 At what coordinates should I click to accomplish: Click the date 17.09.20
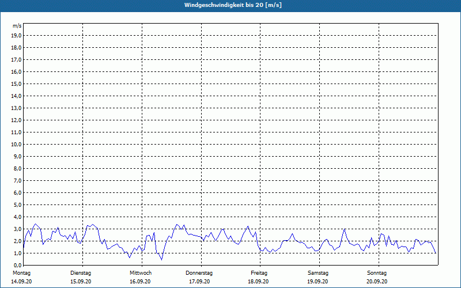click(x=199, y=282)
